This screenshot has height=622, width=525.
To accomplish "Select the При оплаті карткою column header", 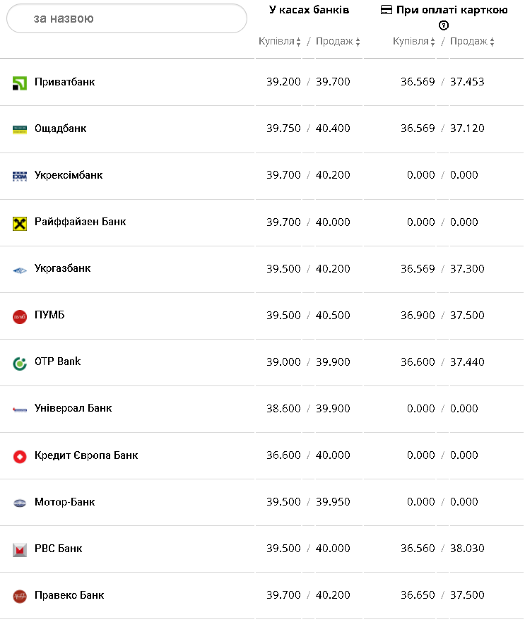I will click(x=444, y=10).
